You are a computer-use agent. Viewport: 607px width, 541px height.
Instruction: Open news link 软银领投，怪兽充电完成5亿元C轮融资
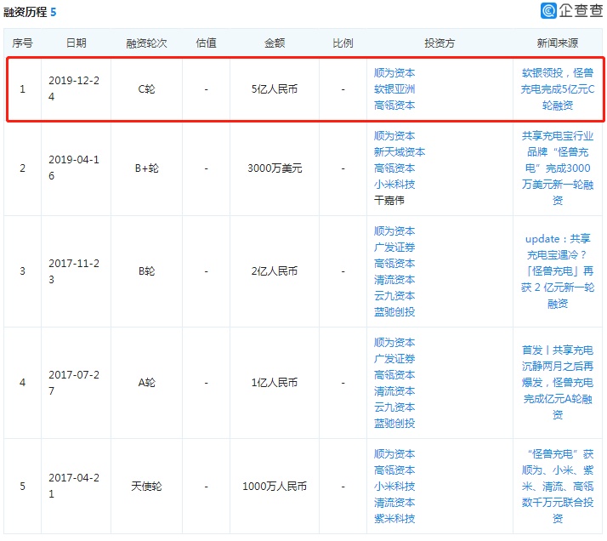point(558,89)
